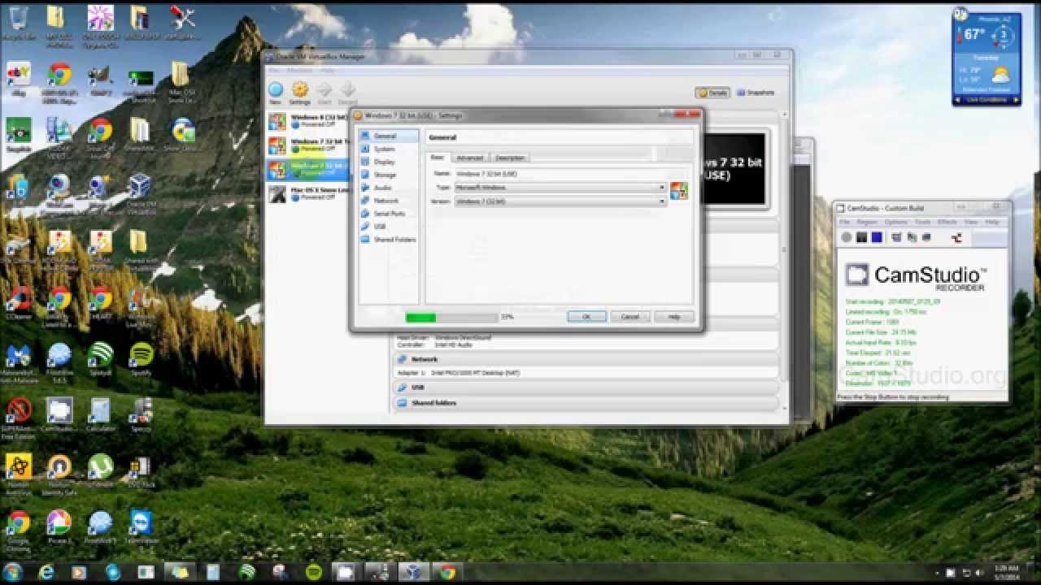Click the blue Stop button in CamStudio
The image size is (1041, 585).
(877, 237)
